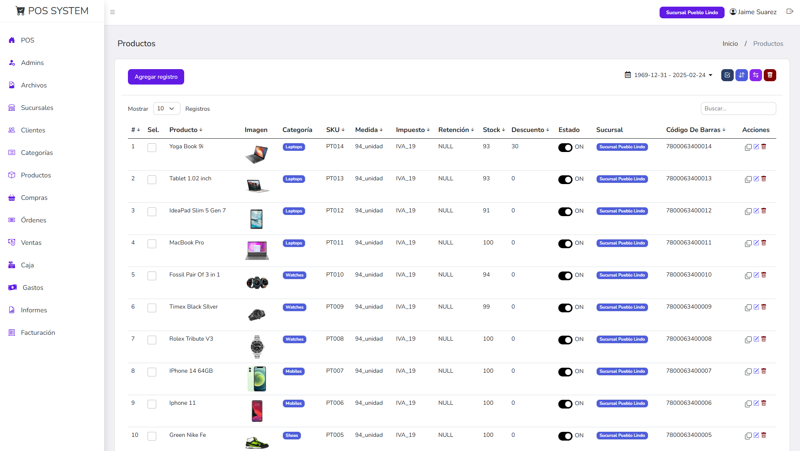Screen dimensions: 800x451
Task: Click the Buscar search field
Action: tap(738, 108)
